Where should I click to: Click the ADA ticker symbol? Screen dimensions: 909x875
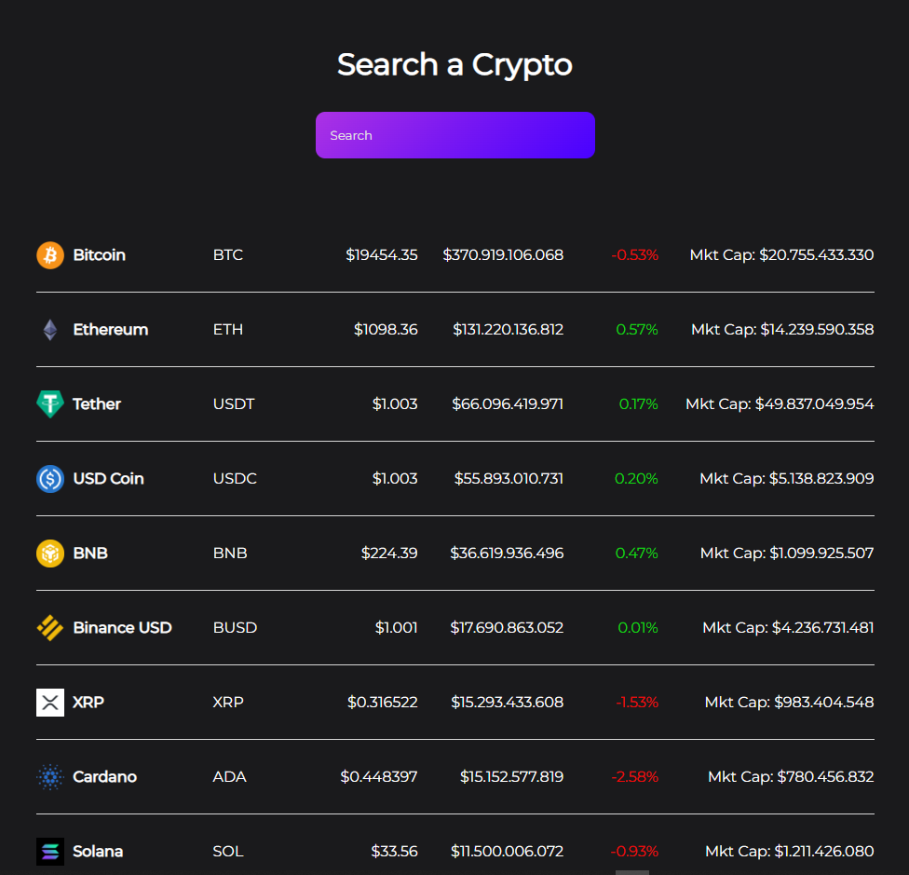point(229,776)
